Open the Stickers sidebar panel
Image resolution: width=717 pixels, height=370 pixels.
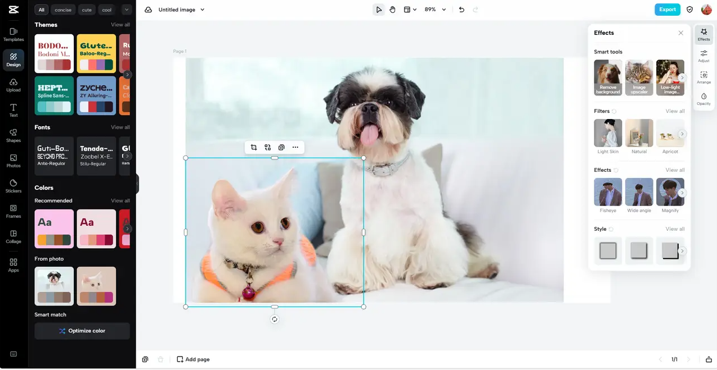point(14,186)
